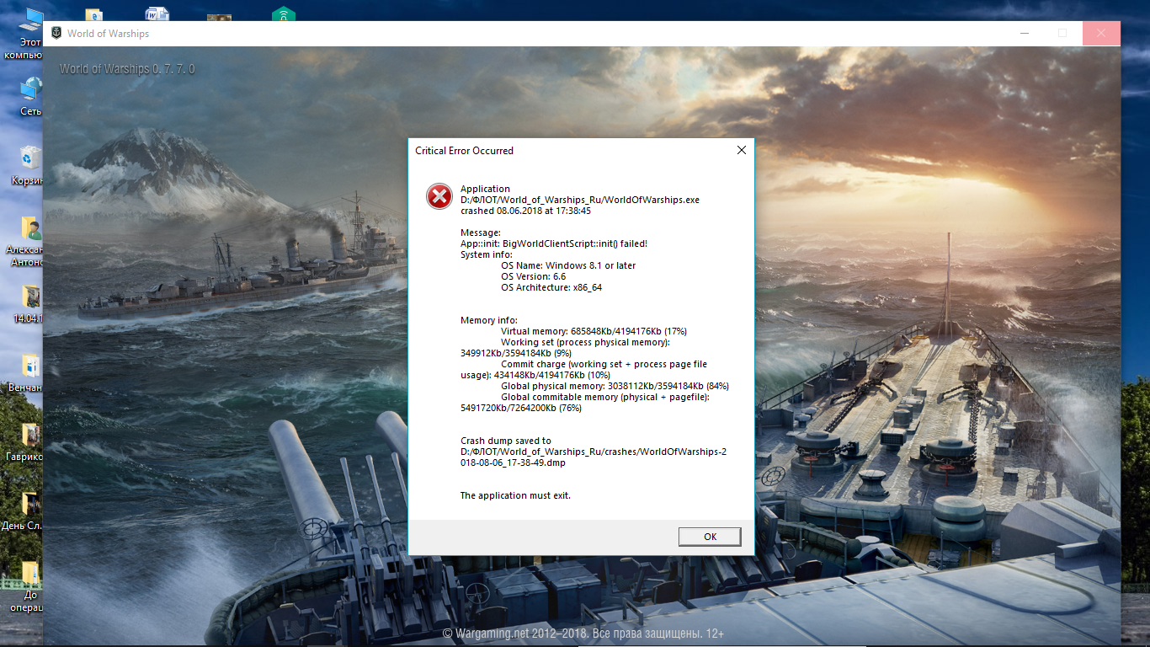The width and height of the screenshot is (1150, 647).
Task: Click the Wargaming.net copyright text
Action: (583, 634)
